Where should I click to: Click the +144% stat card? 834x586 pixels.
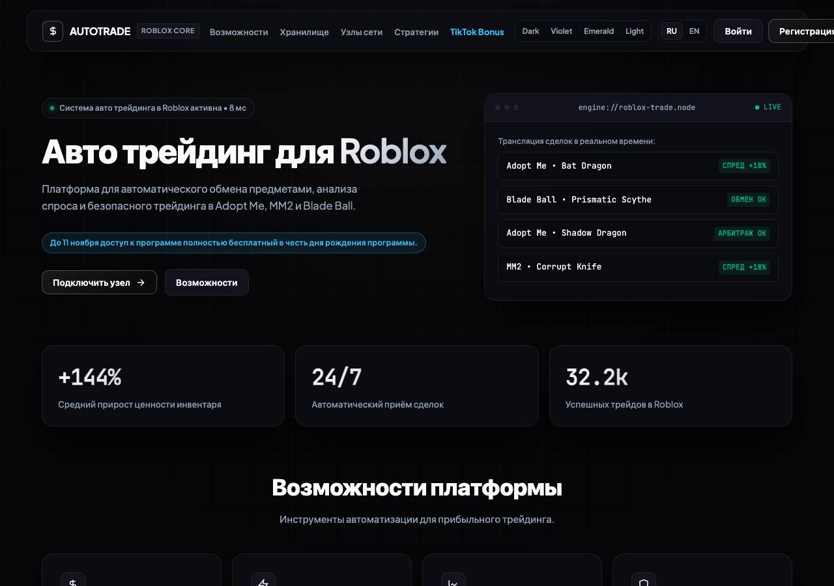(x=163, y=386)
